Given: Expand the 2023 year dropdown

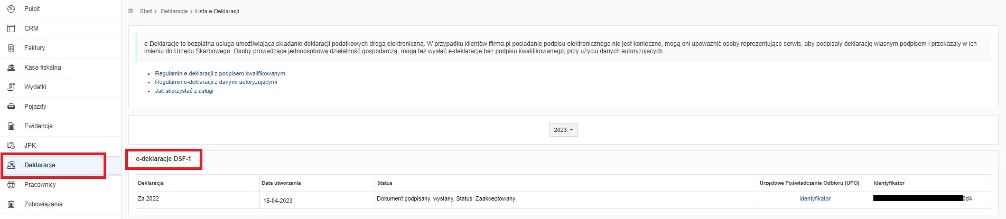Looking at the screenshot, I should 563,130.
